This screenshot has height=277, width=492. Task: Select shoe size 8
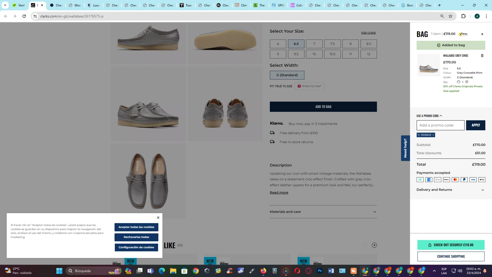tap(350, 44)
